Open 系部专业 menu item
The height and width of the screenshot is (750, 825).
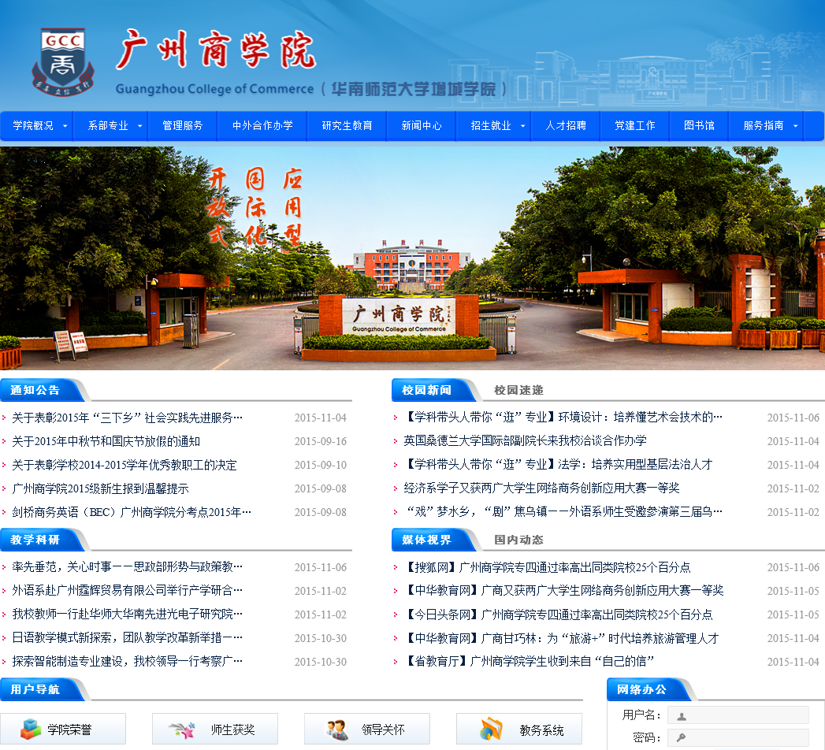coord(108,126)
